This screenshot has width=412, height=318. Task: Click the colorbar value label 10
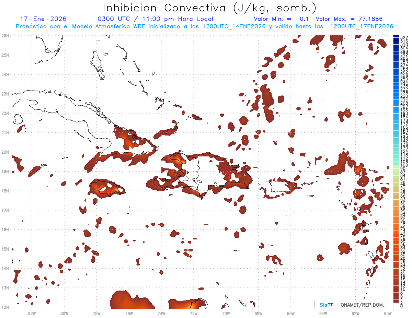pos(403,289)
